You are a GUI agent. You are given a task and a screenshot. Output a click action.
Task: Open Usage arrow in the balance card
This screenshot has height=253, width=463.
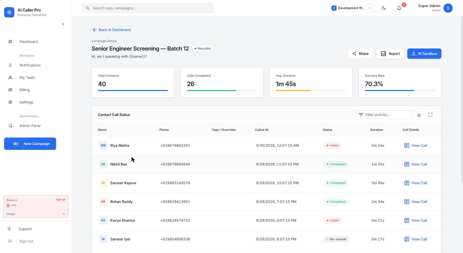pyautogui.click(x=63, y=214)
